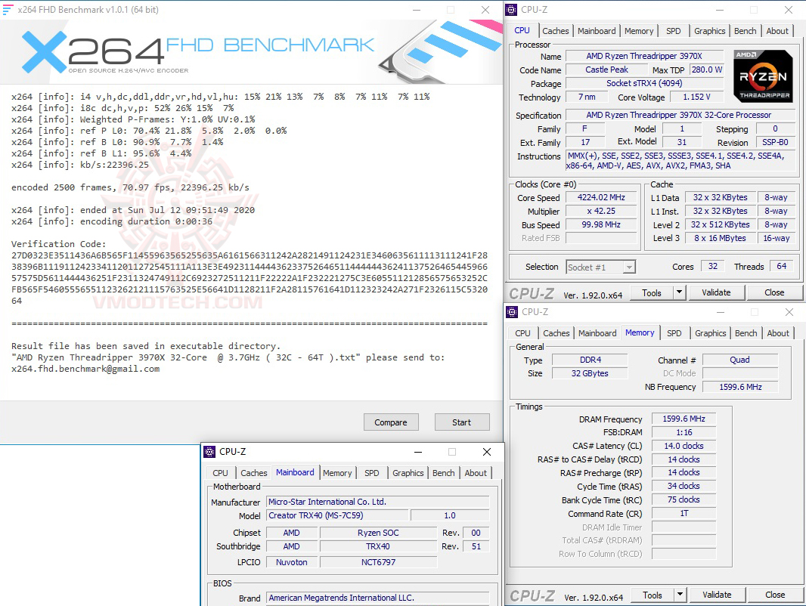The height and width of the screenshot is (606, 806).
Task: Click the CPU-Z app icon in the top-right window
Action: [511, 10]
